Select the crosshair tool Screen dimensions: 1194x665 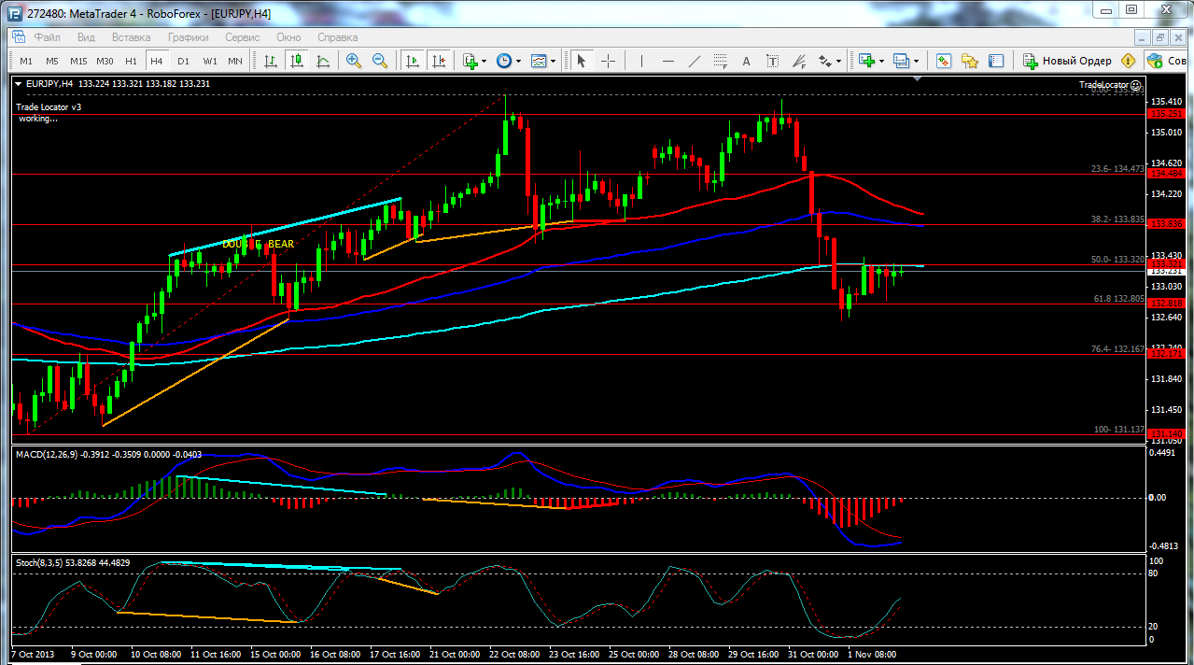[608, 61]
